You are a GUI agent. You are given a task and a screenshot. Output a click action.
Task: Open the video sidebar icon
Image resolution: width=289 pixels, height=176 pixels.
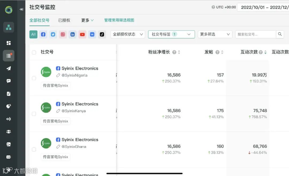(x=9, y=157)
